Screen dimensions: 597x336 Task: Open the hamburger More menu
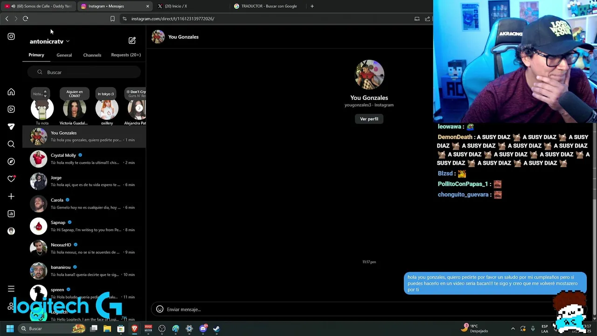pyautogui.click(x=11, y=289)
